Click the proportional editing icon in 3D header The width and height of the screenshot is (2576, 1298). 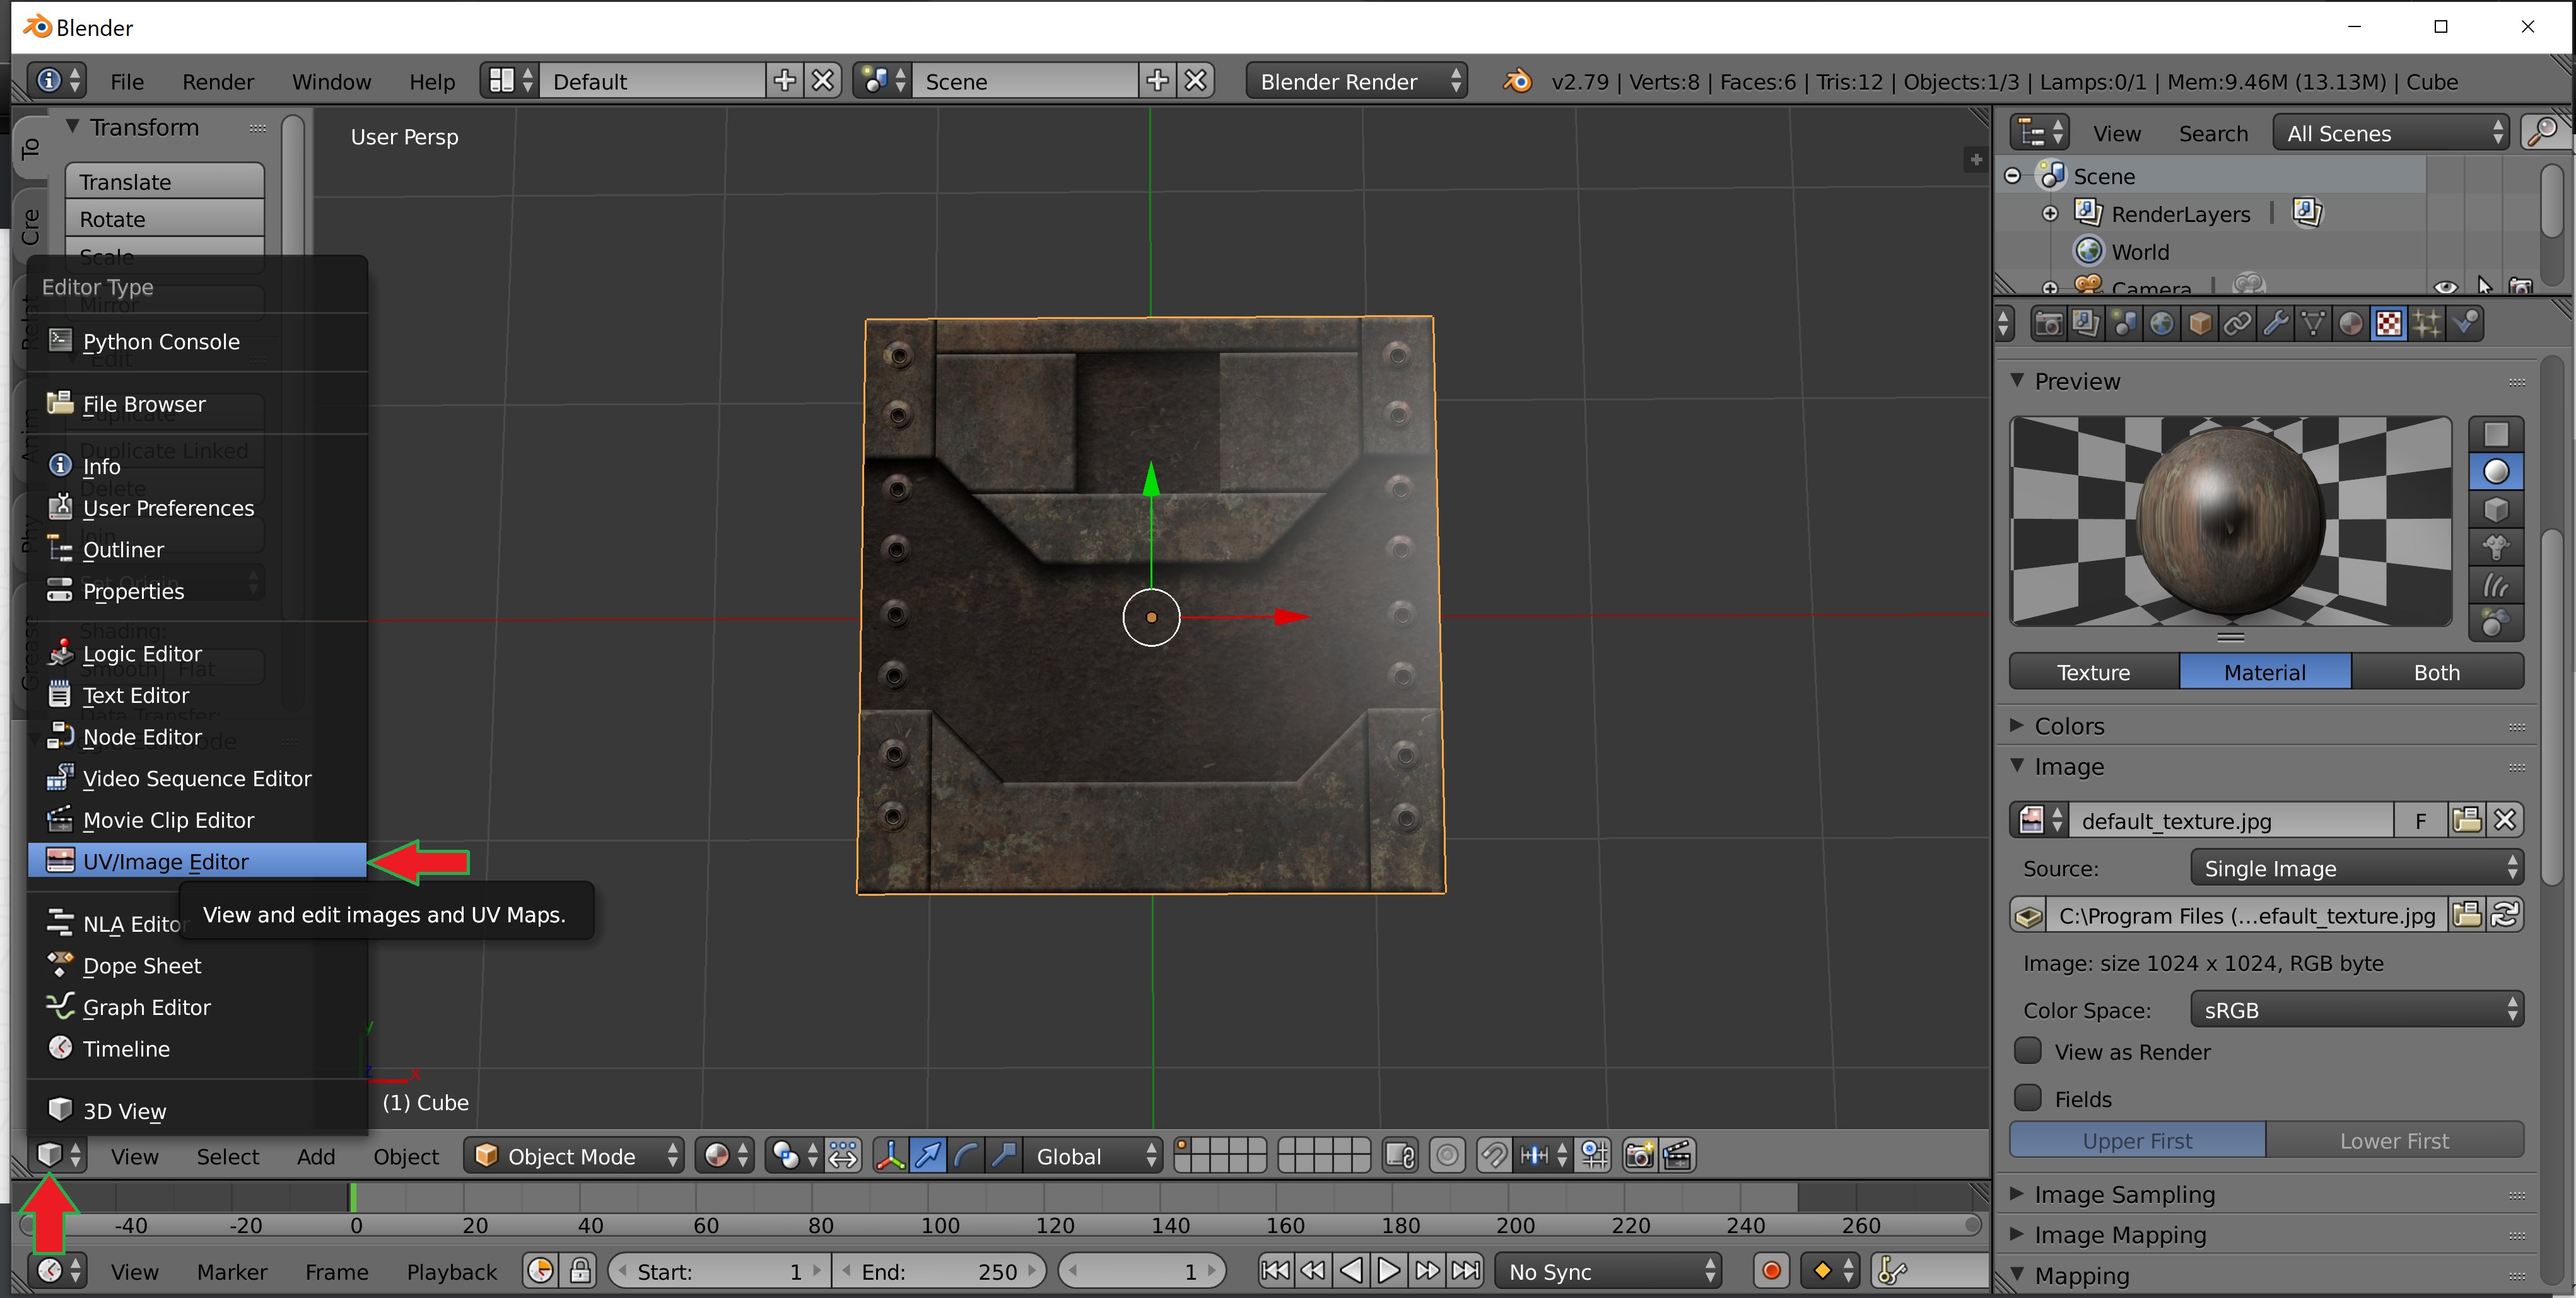(1447, 1156)
